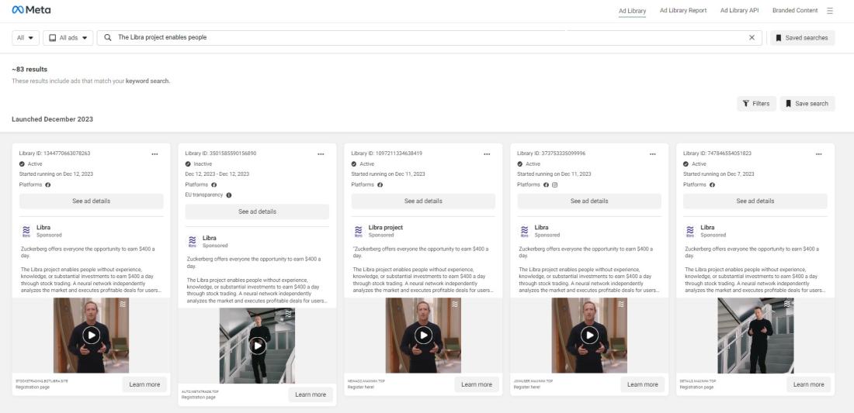Open three-dot menu for ad 373753335099996
The image size is (854, 413).
(652, 153)
